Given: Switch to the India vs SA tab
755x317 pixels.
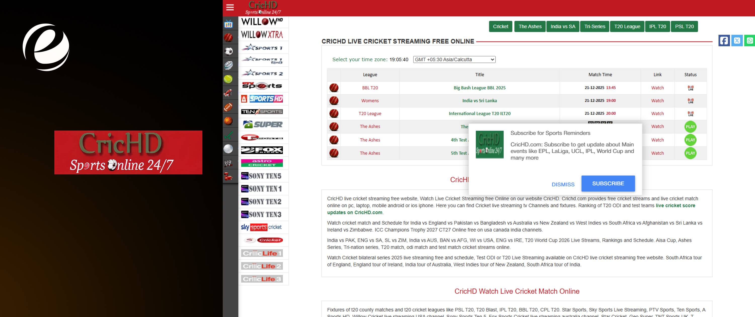Looking at the screenshot, I should 563,26.
